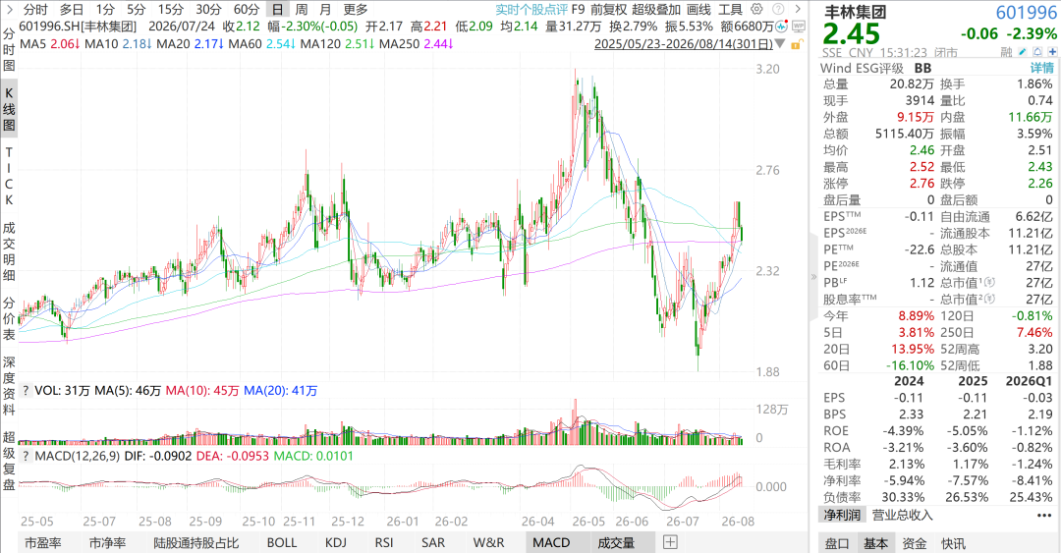This screenshot has width=1061, height=553.
Task: Select the 净利润 chart toggle
Action: point(842,515)
